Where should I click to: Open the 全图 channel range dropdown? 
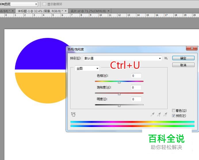pyautogui.click(x=87, y=68)
